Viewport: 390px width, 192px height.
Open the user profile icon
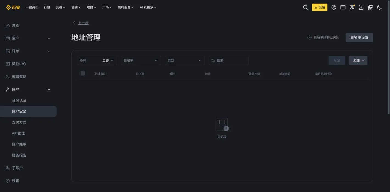(x=334, y=7)
